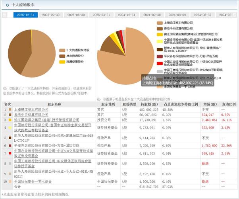Click the 股东性质 column header
239x199 pixels.
point(108,104)
